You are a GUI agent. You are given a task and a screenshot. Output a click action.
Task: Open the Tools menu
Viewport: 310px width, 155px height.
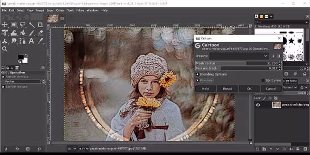[70, 10]
